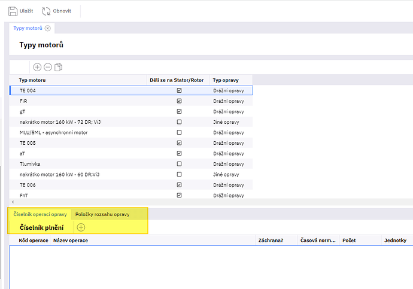The height and width of the screenshot is (289, 413).
Task: Toggle Stator/Rotor checkbox for Tlumivka
Action: click(x=179, y=164)
